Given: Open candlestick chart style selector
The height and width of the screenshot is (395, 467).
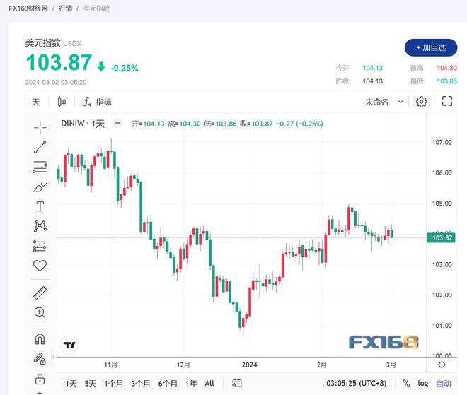Looking at the screenshot, I should click(62, 102).
